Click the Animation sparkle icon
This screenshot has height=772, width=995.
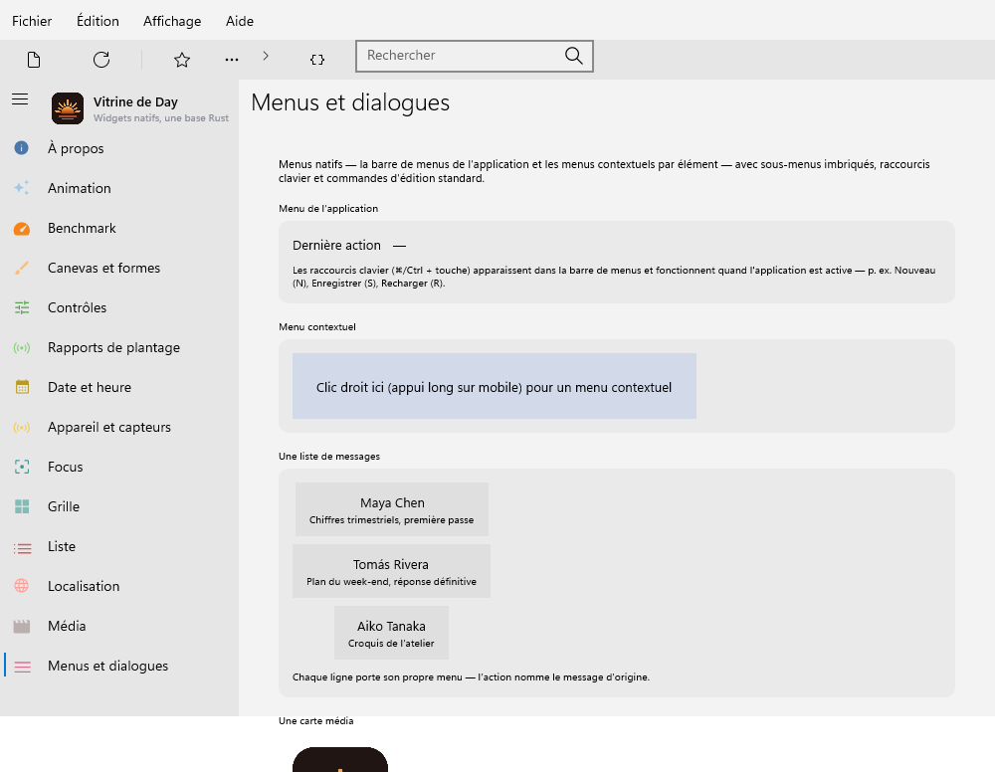click(22, 188)
